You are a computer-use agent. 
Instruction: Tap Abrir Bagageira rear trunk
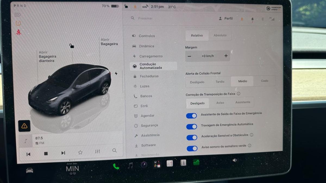tap(109, 42)
